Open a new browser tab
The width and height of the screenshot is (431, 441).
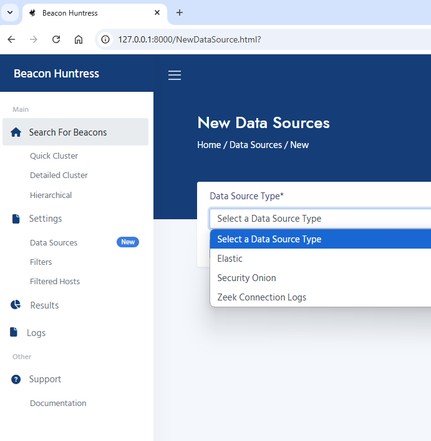click(180, 12)
